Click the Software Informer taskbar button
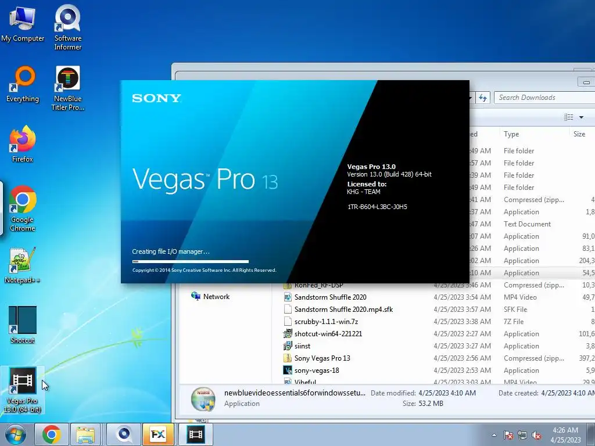The height and width of the screenshot is (446, 595). pyautogui.click(x=124, y=434)
